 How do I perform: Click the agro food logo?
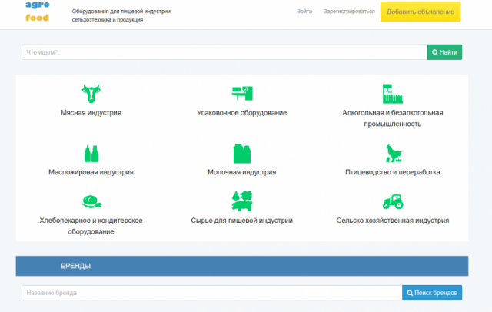pos(38,11)
